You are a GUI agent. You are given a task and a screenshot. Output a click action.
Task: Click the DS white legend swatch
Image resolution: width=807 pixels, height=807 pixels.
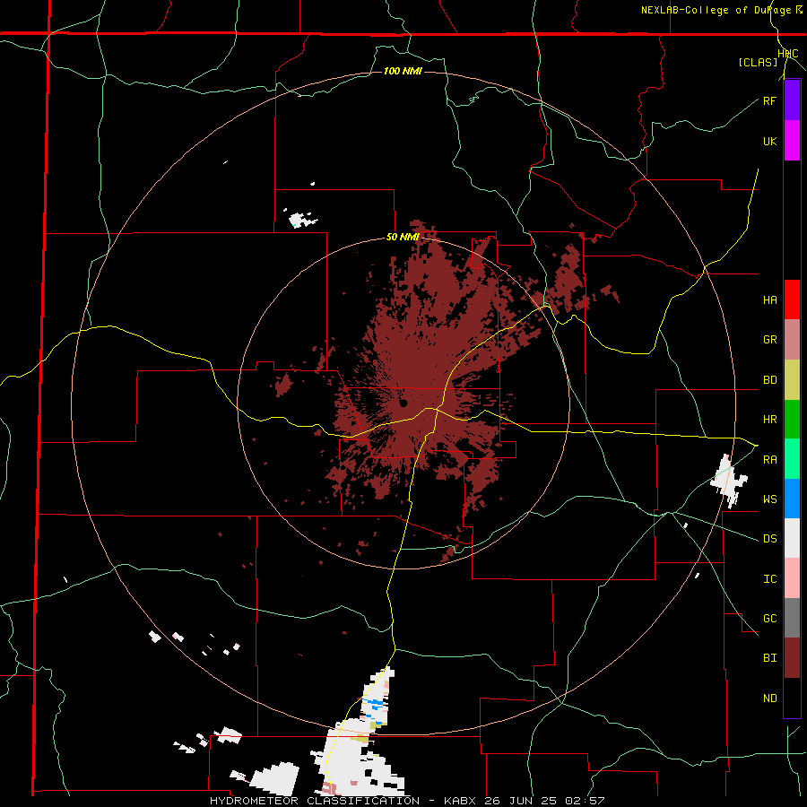pyautogui.click(x=792, y=538)
